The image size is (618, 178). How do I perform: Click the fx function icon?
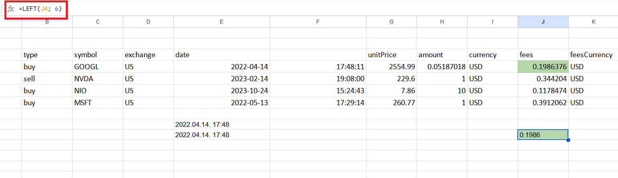tap(11, 9)
